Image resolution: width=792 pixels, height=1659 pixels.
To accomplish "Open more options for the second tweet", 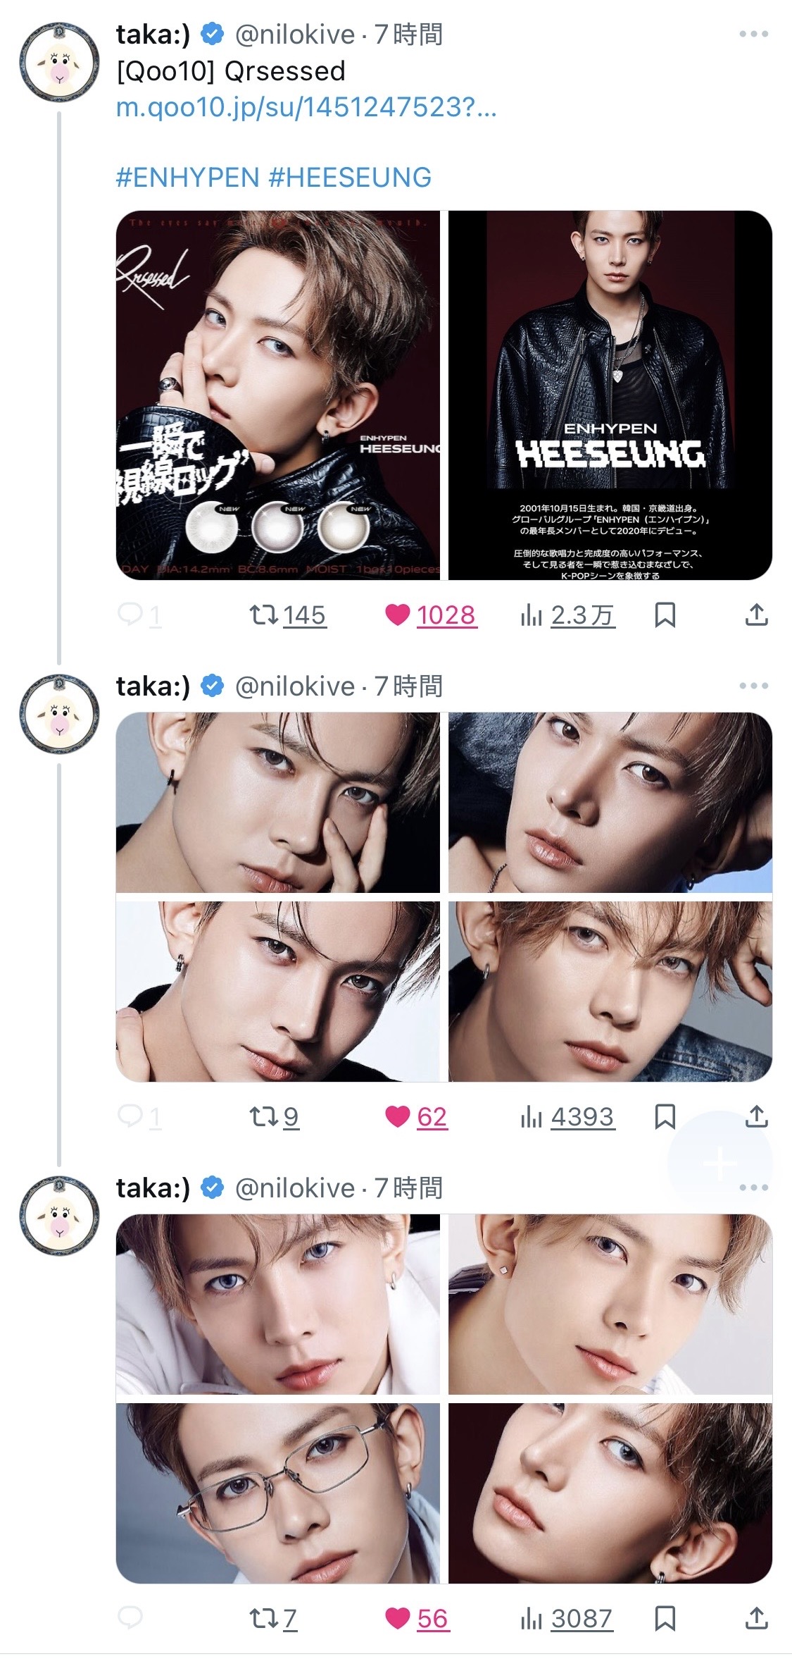I will pyautogui.click(x=753, y=686).
